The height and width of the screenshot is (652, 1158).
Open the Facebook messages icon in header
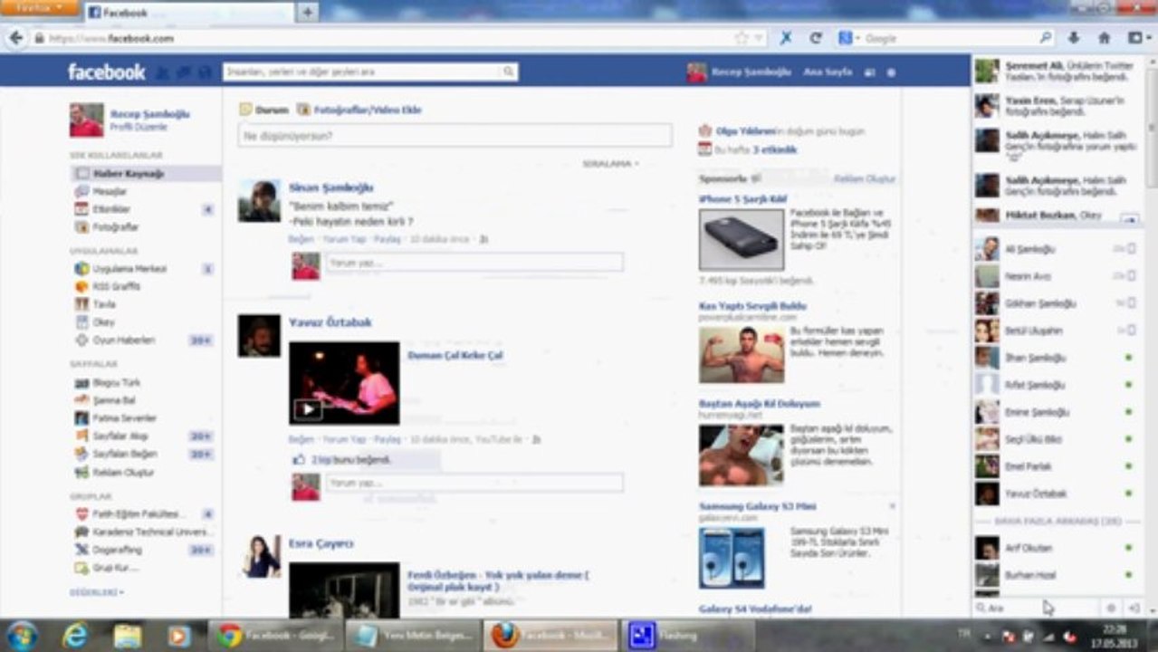click(184, 72)
